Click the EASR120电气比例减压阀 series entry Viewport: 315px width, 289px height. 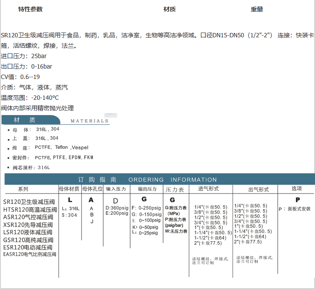[30, 254]
